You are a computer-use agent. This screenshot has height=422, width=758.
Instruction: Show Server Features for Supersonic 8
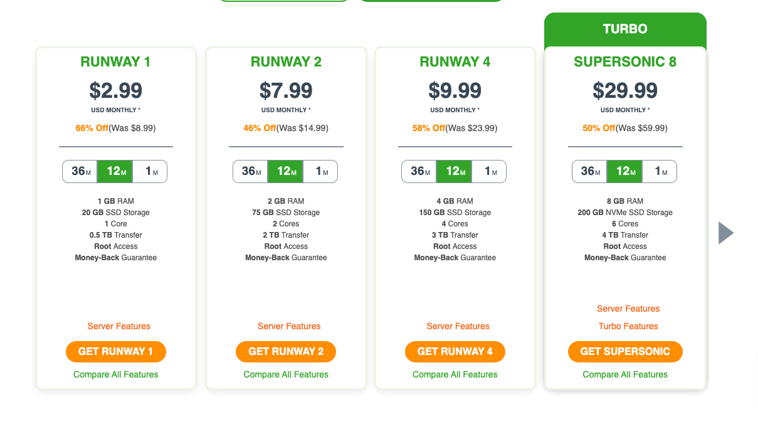coord(628,309)
